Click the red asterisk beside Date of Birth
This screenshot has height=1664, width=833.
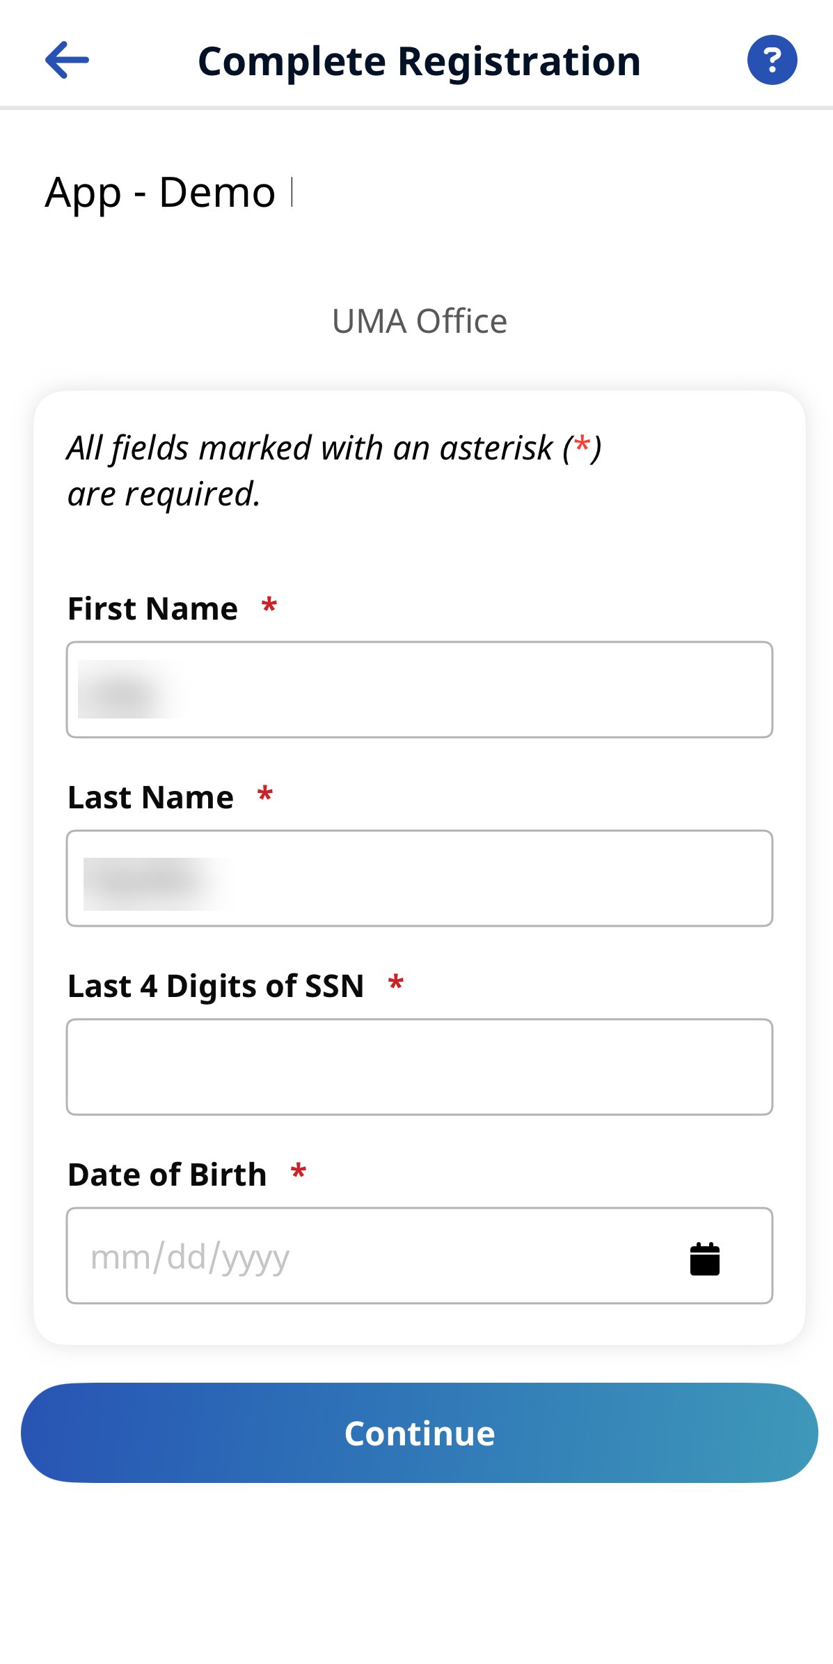[x=299, y=1172]
